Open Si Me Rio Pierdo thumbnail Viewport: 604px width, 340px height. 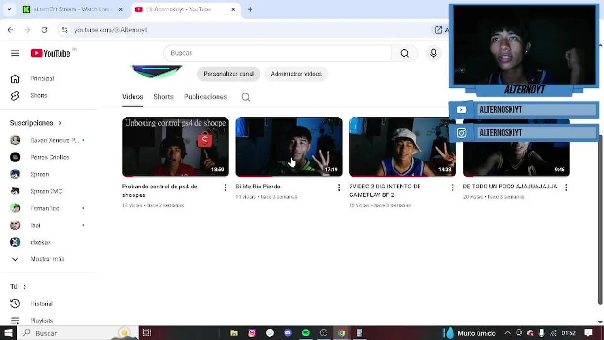tap(289, 147)
